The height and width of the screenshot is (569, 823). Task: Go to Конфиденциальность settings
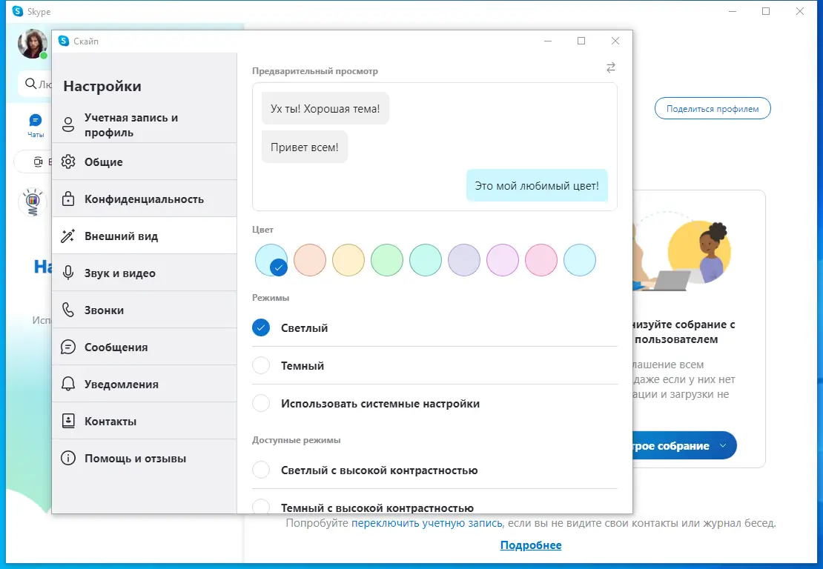(145, 199)
